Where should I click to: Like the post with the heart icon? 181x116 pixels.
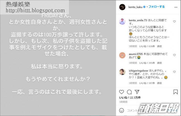(x=122, y=92)
